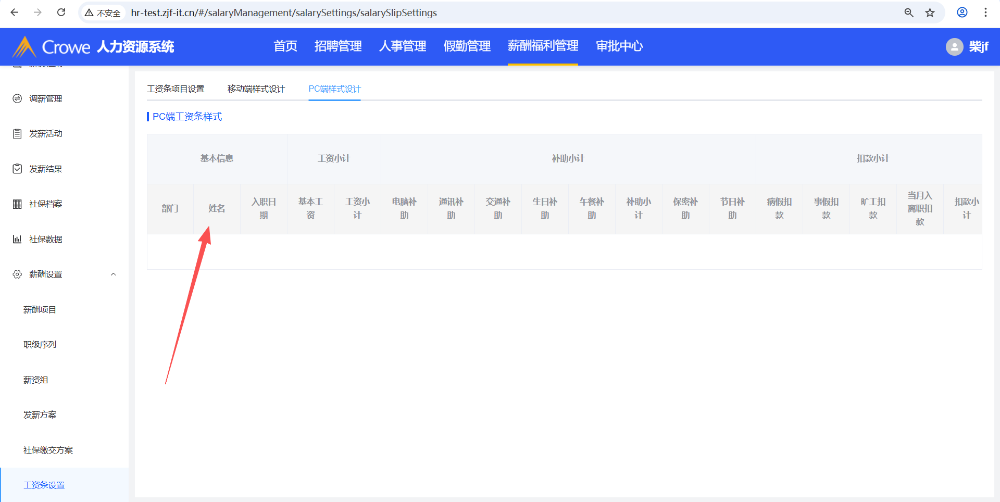Reload the page in browser
This screenshot has width=1000, height=502.
(x=61, y=12)
